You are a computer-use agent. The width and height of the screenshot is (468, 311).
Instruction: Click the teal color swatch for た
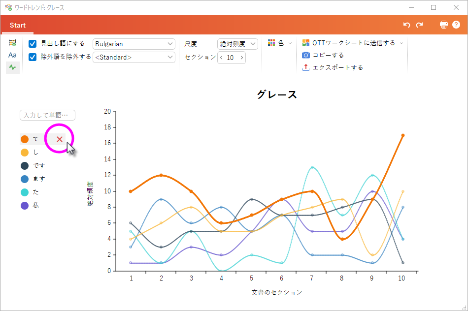click(x=25, y=192)
